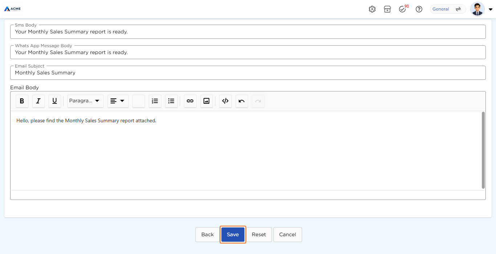Click the Whats App Message Body field
496x254 pixels.
(x=248, y=52)
